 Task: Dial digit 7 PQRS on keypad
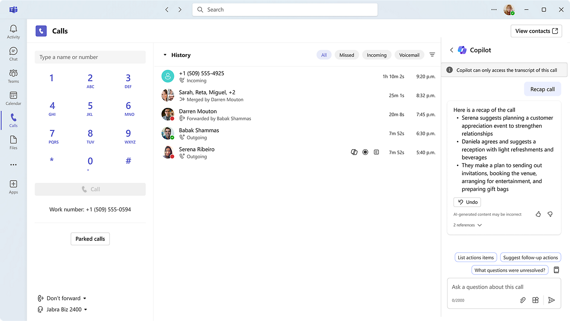pos(52,136)
